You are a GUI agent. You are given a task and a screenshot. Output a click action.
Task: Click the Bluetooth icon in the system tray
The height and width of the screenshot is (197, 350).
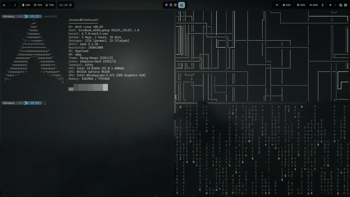click(335, 5)
